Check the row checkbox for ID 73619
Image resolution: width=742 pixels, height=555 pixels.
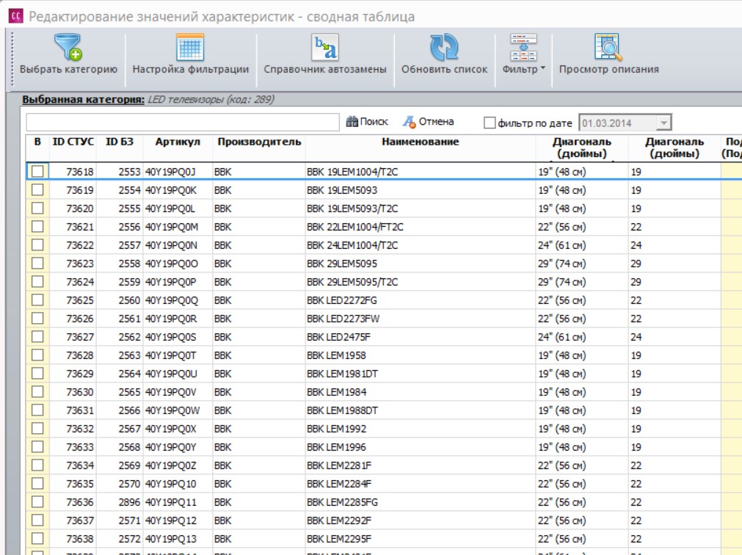click(37, 189)
